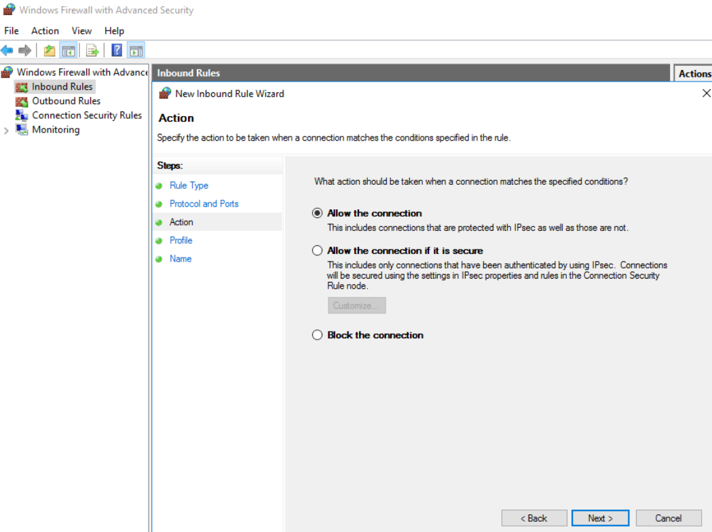Jump to the Protocol and Ports step
This screenshot has width=712, height=532.
pos(204,204)
